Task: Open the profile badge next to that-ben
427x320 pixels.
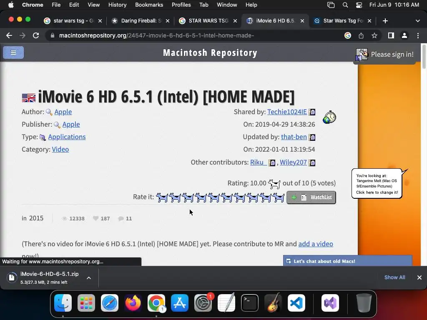Action: point(312,137)
